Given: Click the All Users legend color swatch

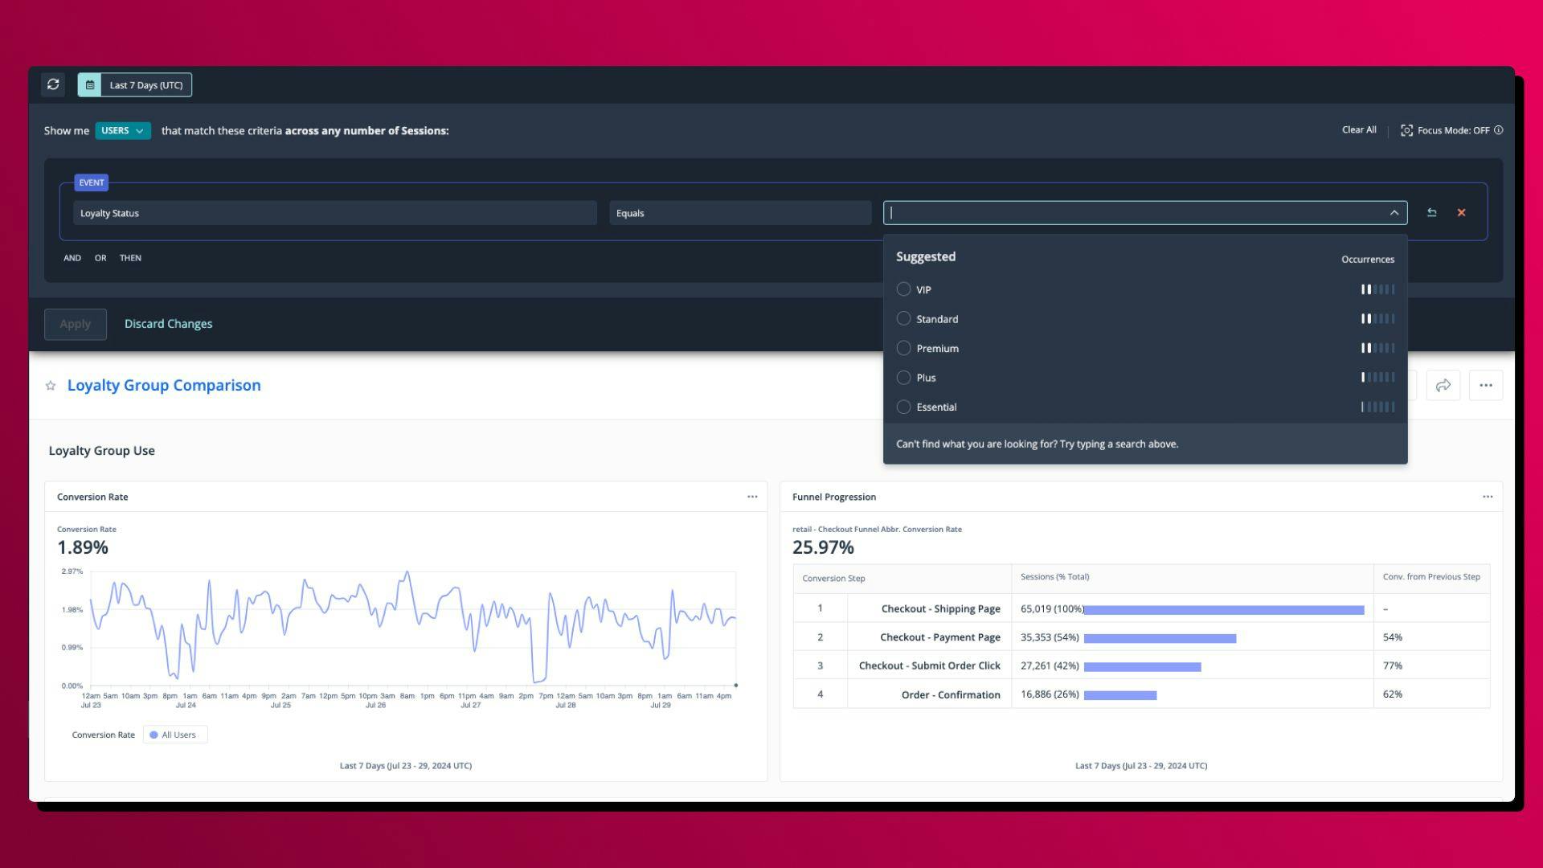Looking at the screenshot, I should click(x=153, y=735).
